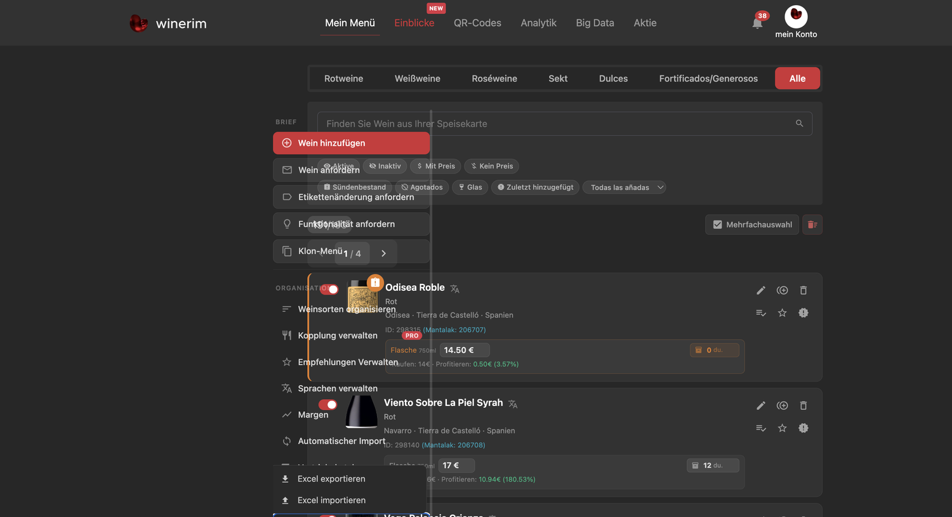The image size is (952, 517).
Task: Open the QR-Codes tab
Action: [477, 23]
